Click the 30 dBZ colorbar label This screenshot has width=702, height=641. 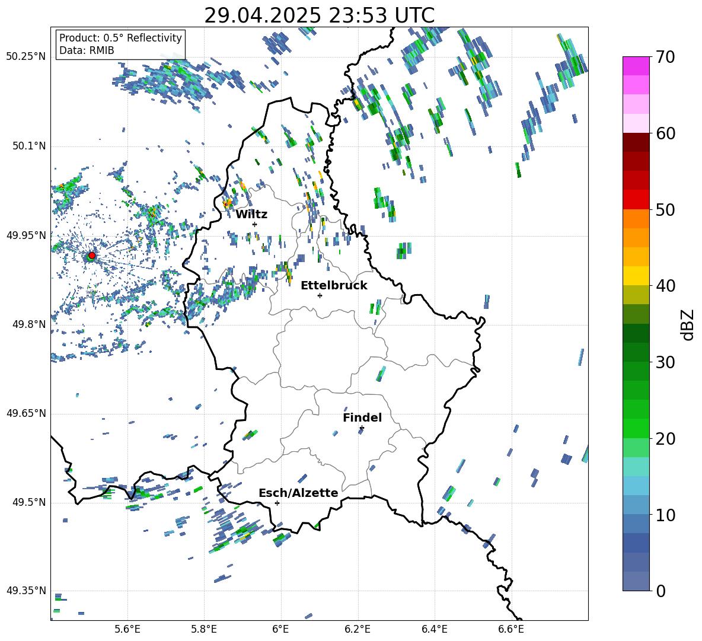click(x=665, y=362)
